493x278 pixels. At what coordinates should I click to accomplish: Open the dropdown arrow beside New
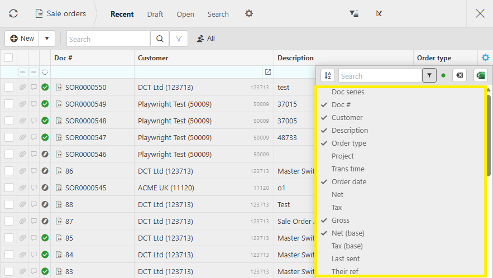pos(47,39)
